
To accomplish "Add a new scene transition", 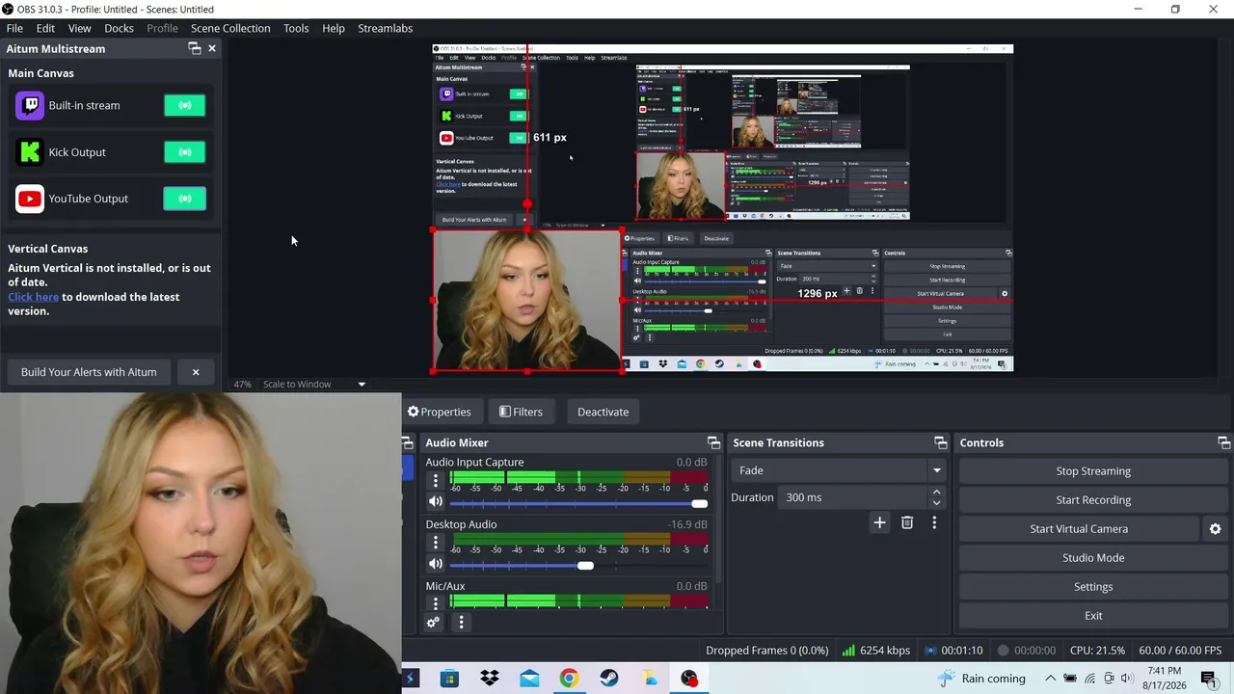I will pos(879,522).
